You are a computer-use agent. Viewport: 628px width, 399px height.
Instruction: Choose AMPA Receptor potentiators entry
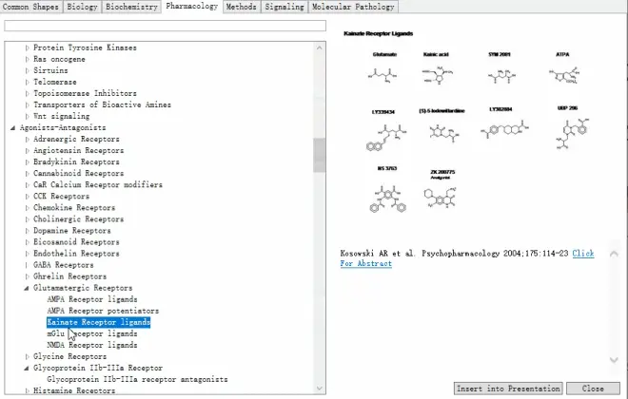pyautogui.click(x=103, y=311)
